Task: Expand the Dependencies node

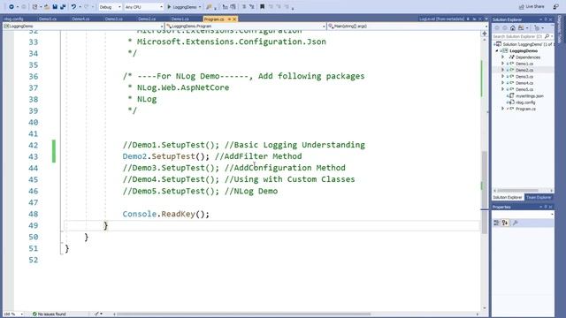Action: [x=503, y=57]
